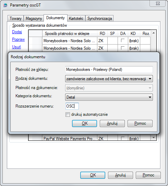Click the Płatność ze sklepu text field
The height and width of the screenshot is (186, 168).
point(109,70)
